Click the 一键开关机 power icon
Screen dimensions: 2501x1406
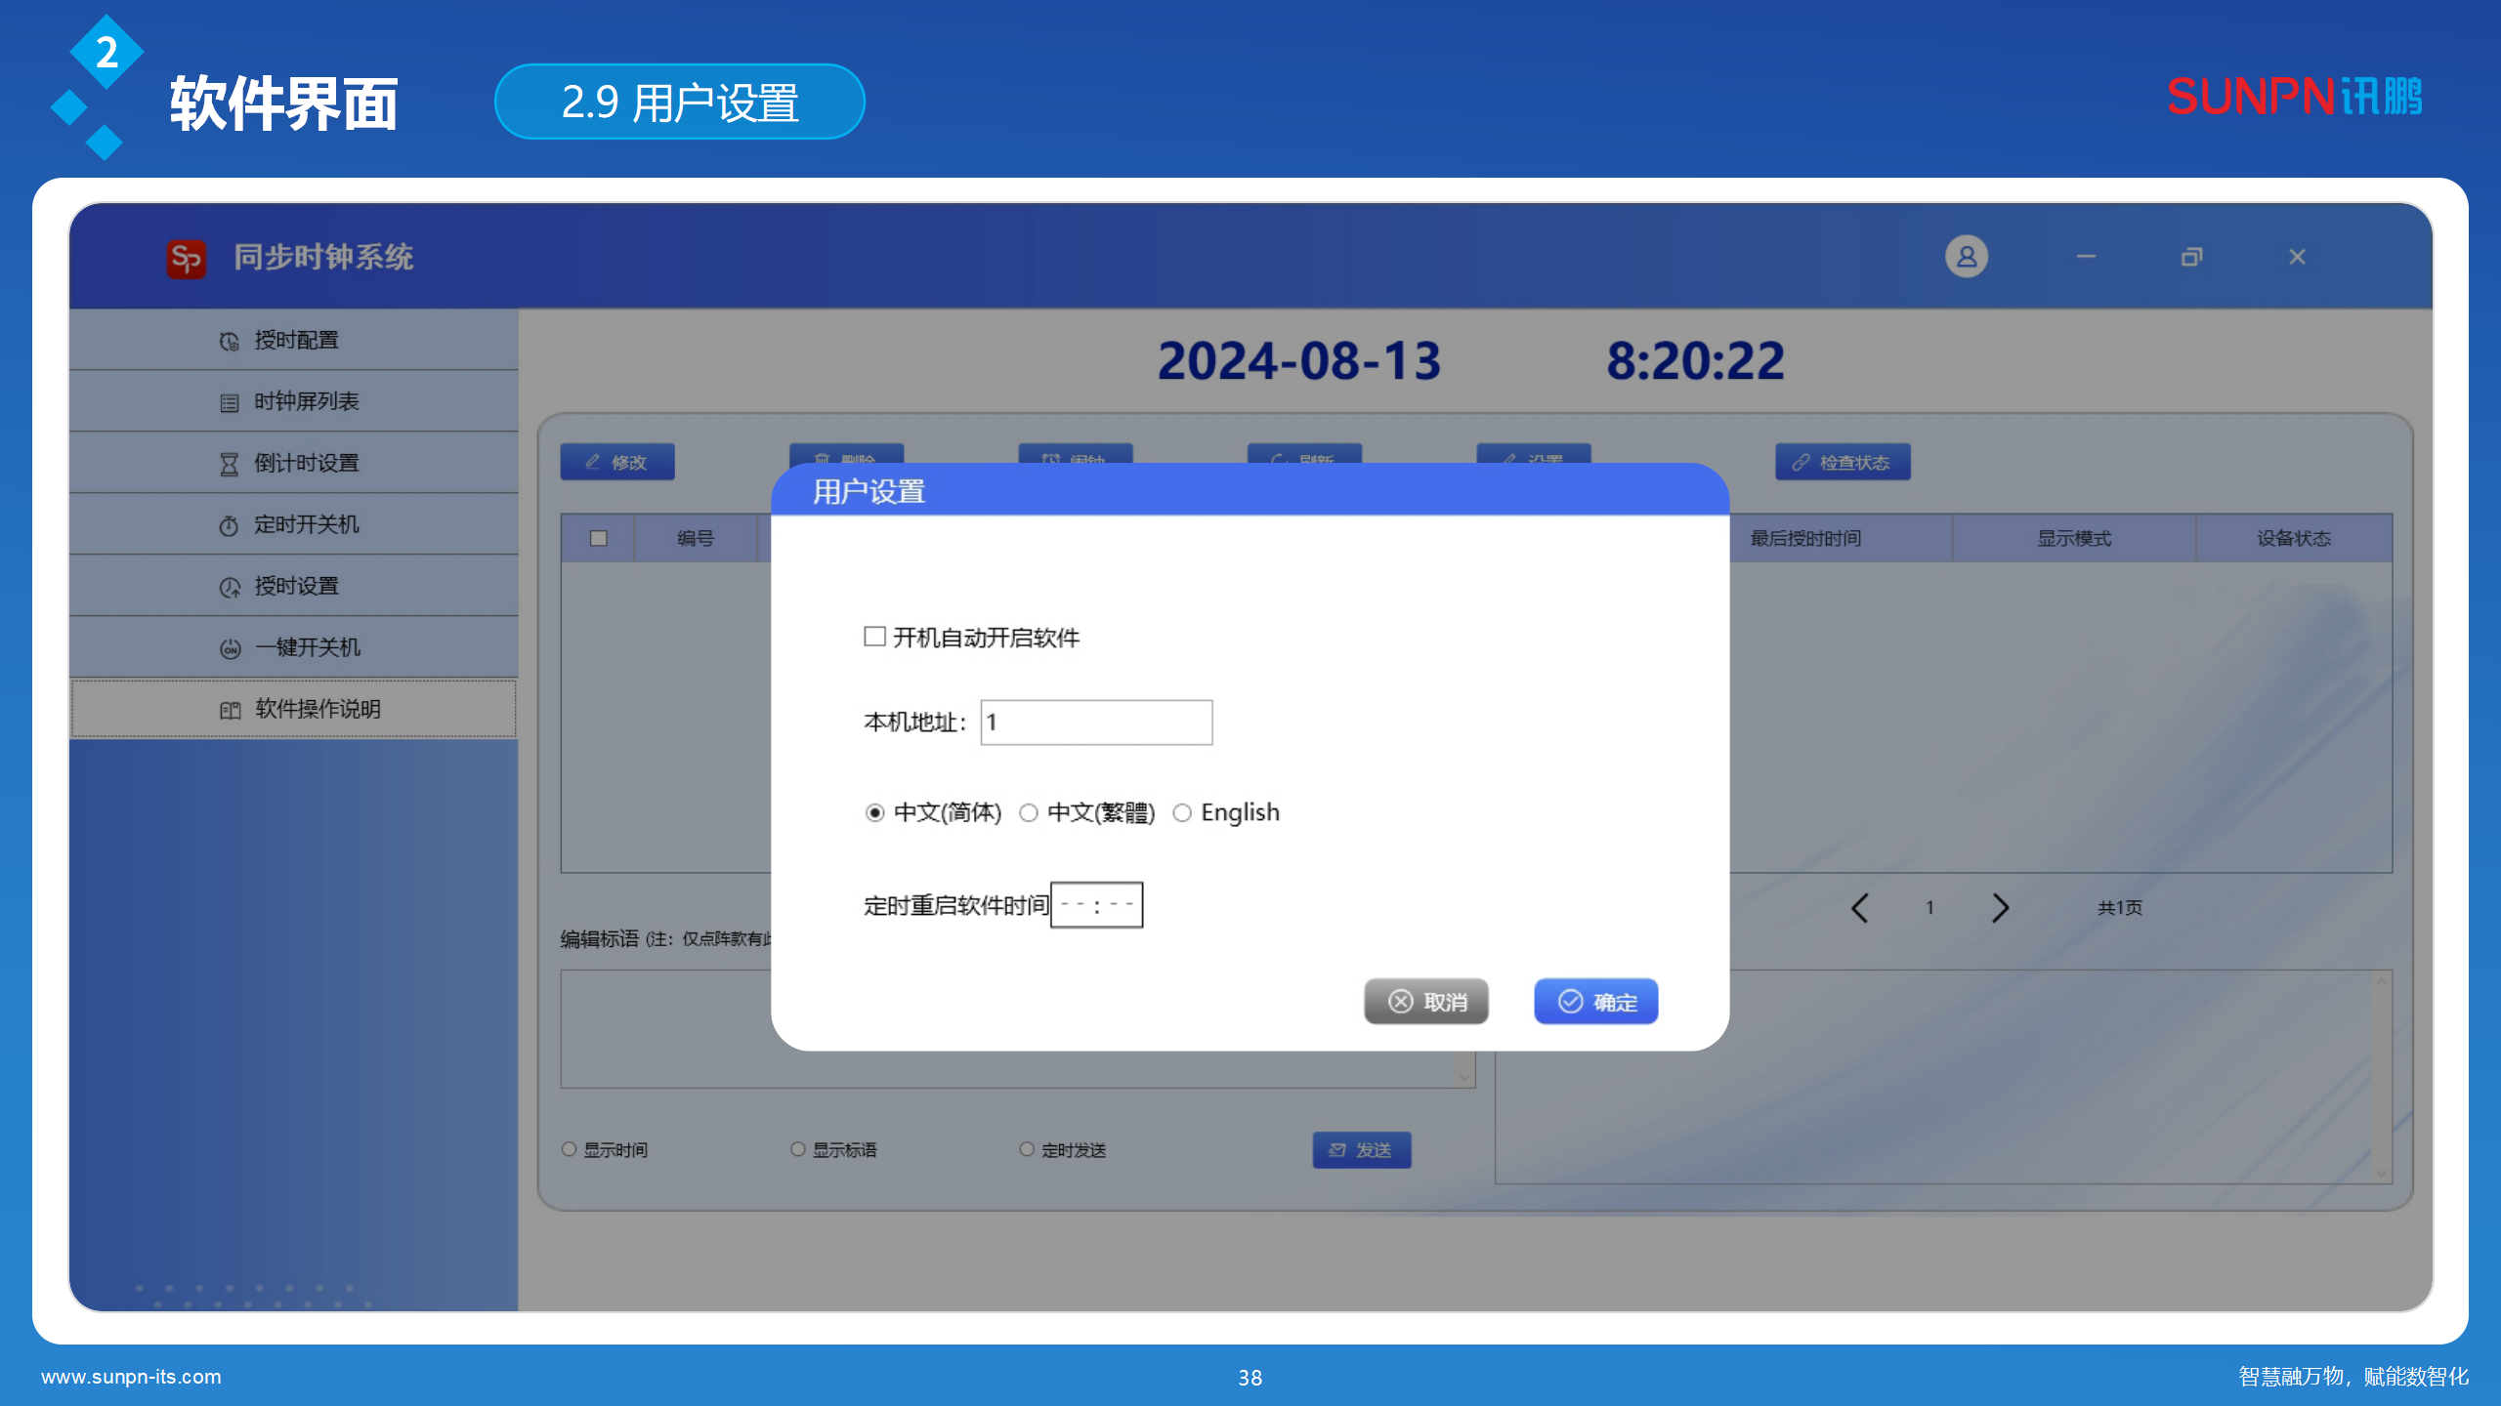[230, 648]
